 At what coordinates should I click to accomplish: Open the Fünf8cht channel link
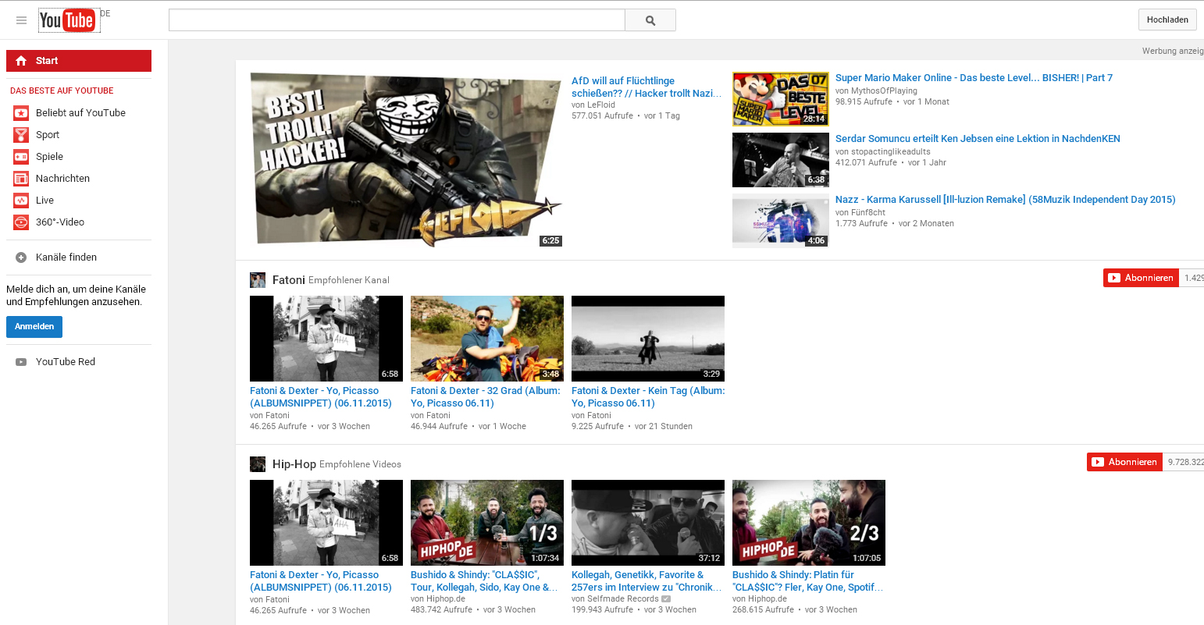click(x=867, y=213)
